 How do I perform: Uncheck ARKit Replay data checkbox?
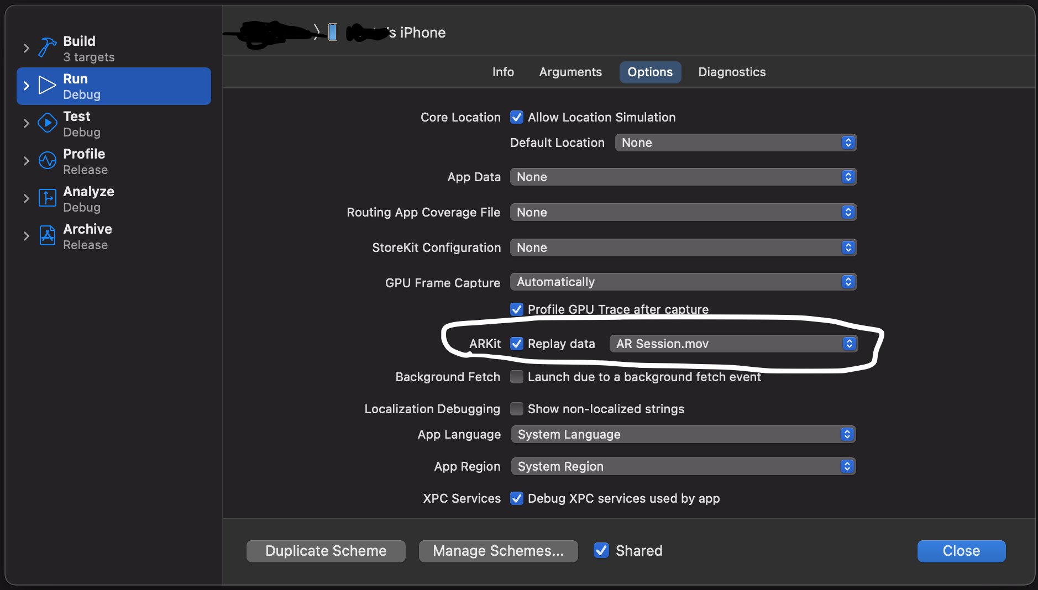[517, 344]
